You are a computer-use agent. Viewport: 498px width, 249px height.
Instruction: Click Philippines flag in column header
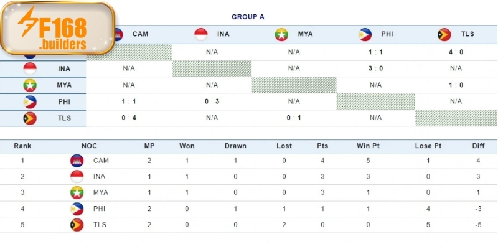click(x=366, y=34)
